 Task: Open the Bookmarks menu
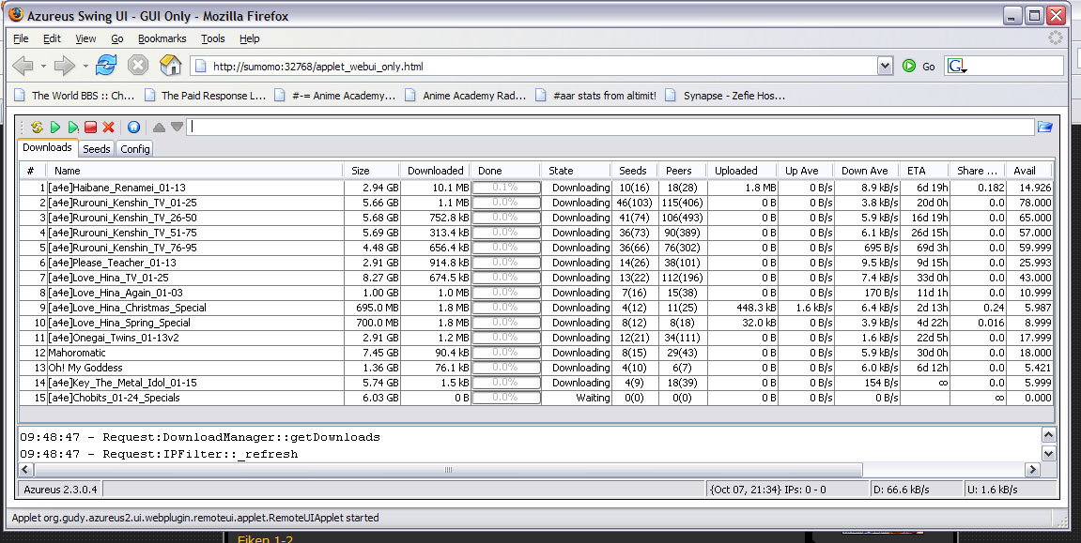[162, 38]
